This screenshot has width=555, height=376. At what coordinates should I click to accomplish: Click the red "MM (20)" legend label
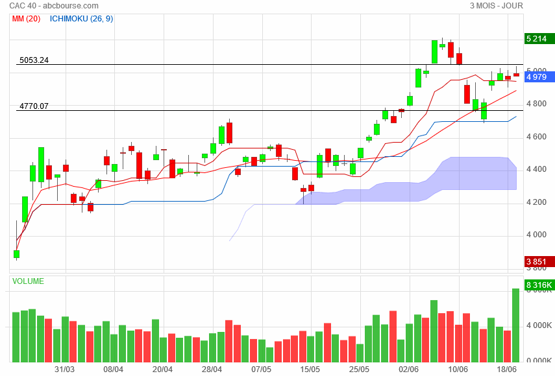point(26,19)
